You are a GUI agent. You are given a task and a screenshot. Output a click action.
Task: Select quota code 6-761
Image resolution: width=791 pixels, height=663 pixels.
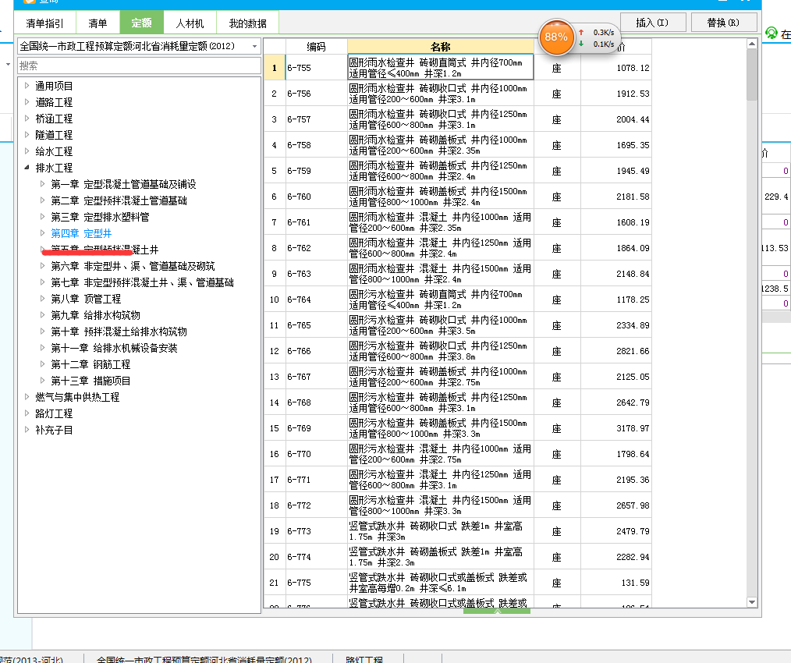tap(299, 222)
